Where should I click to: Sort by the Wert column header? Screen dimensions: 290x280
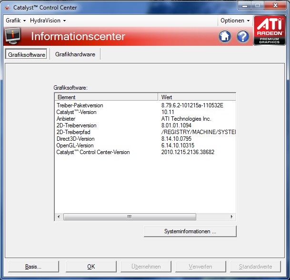[197, 97]
